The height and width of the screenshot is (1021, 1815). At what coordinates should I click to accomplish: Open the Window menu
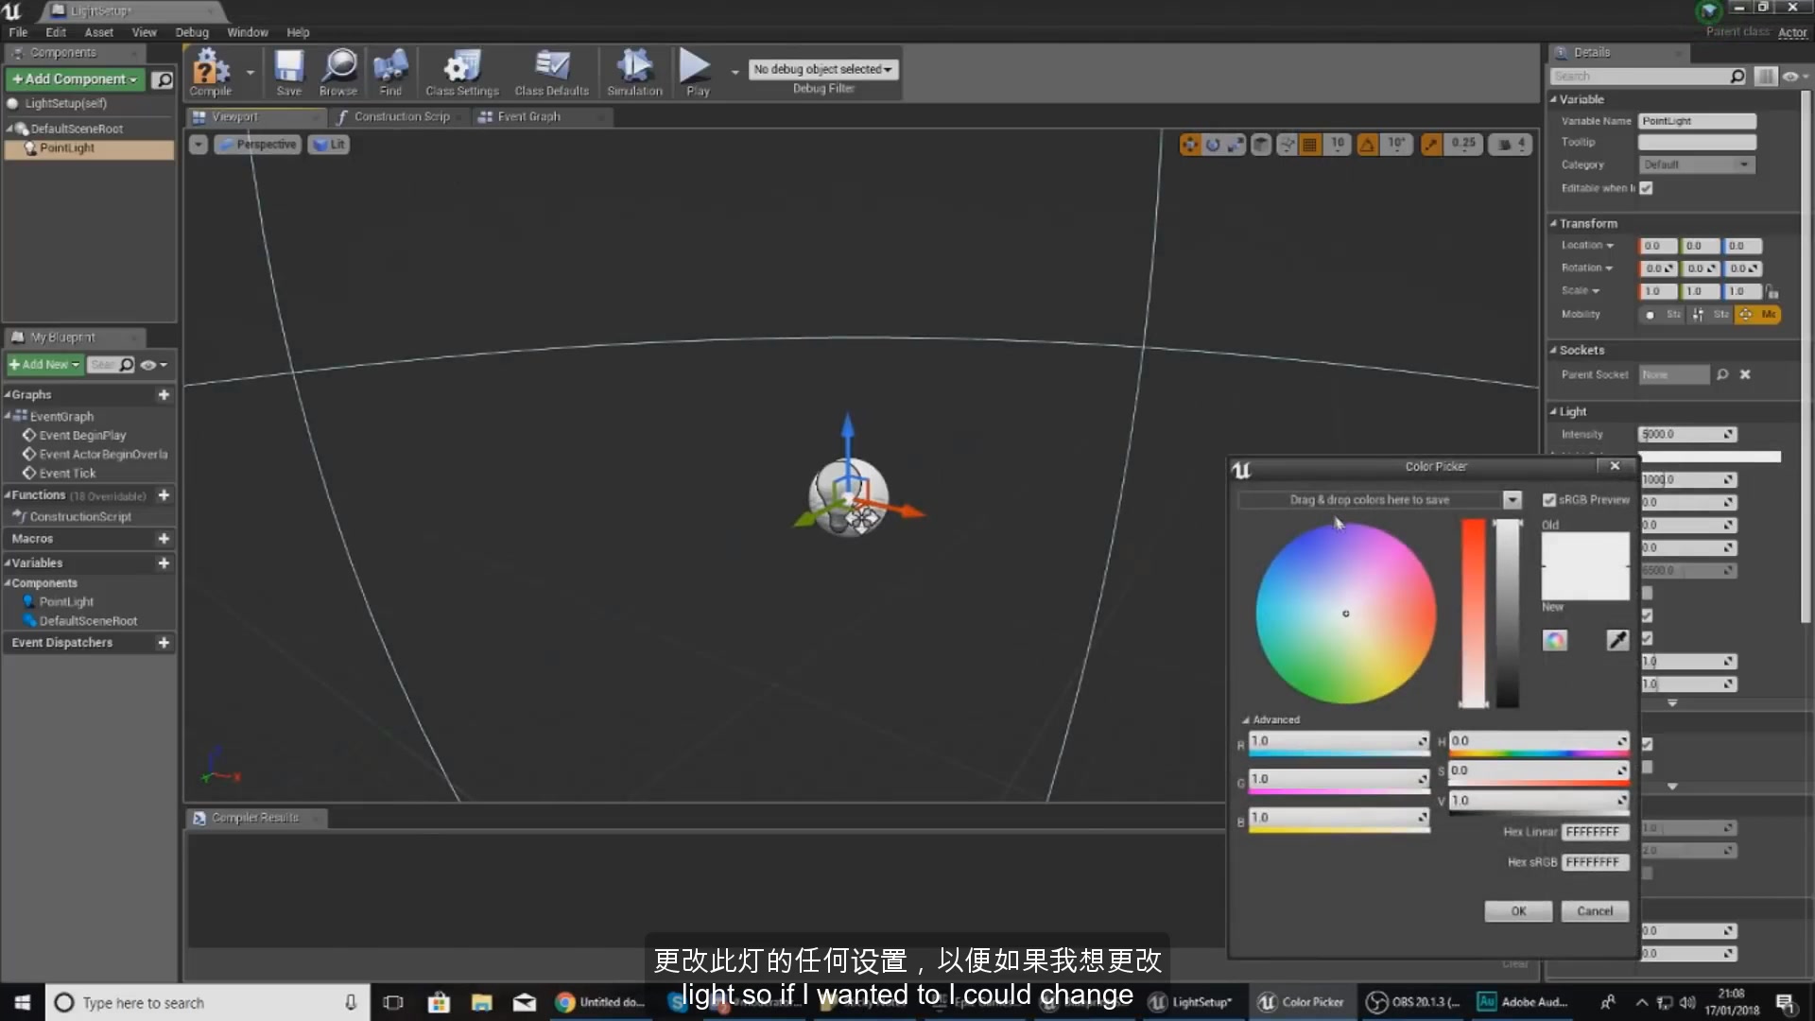pyautogui.click(x=248, y=31)
